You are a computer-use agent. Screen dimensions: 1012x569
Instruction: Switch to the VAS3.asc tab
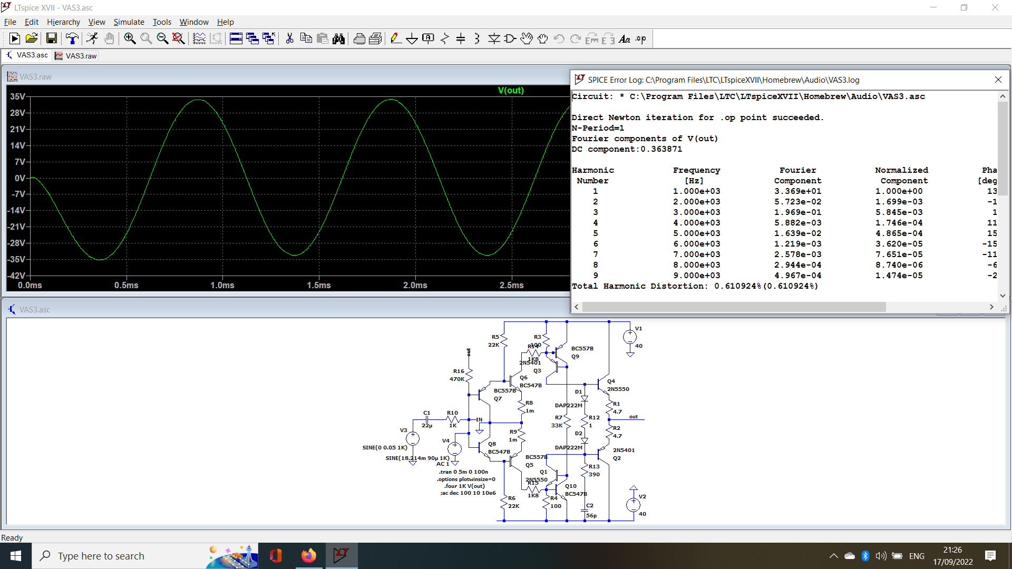pos(27,55)
